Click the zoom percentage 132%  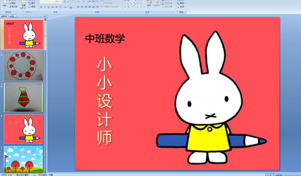coord(278,175)
